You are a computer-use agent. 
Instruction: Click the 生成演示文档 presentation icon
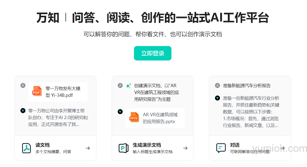point(123,148)
